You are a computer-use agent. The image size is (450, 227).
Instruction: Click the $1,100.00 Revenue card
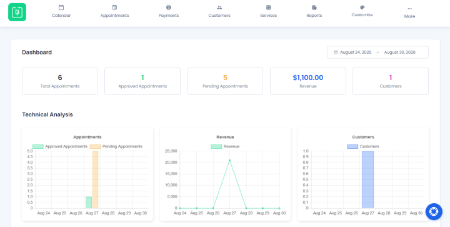point(308,81)
